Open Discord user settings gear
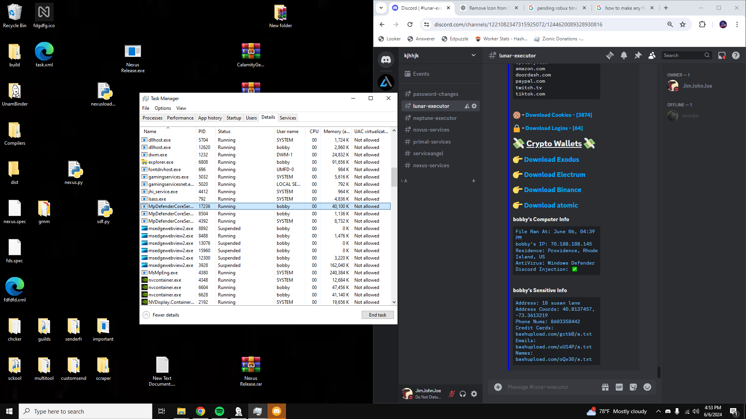The image size is (746, 419). click(474, 394)
